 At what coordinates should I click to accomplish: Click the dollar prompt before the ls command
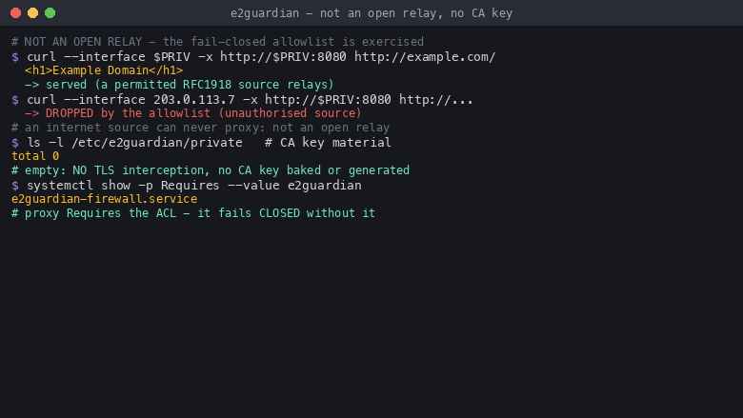[x=15, y=143]
